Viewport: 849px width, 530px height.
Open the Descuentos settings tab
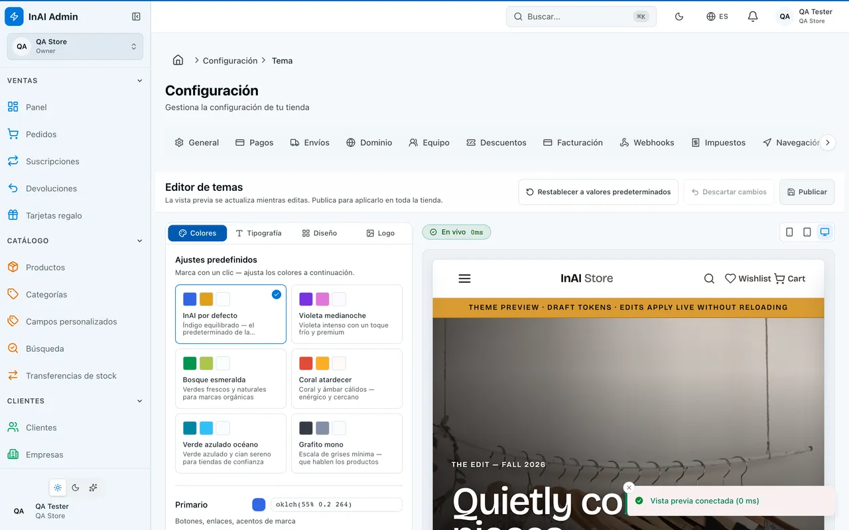tap(496, 142)
